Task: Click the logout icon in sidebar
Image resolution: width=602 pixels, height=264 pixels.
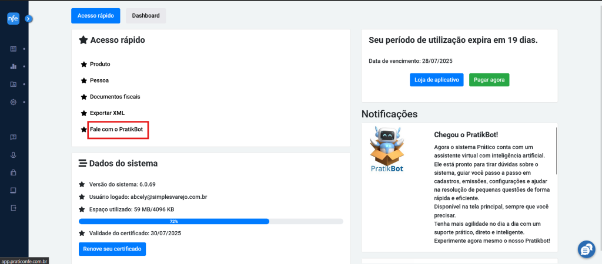Action: click(14, 208)
